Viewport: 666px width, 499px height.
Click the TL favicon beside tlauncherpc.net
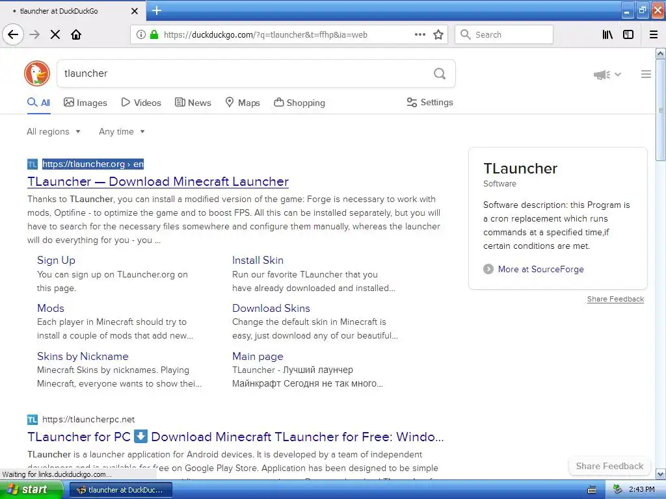coord(33,420)
